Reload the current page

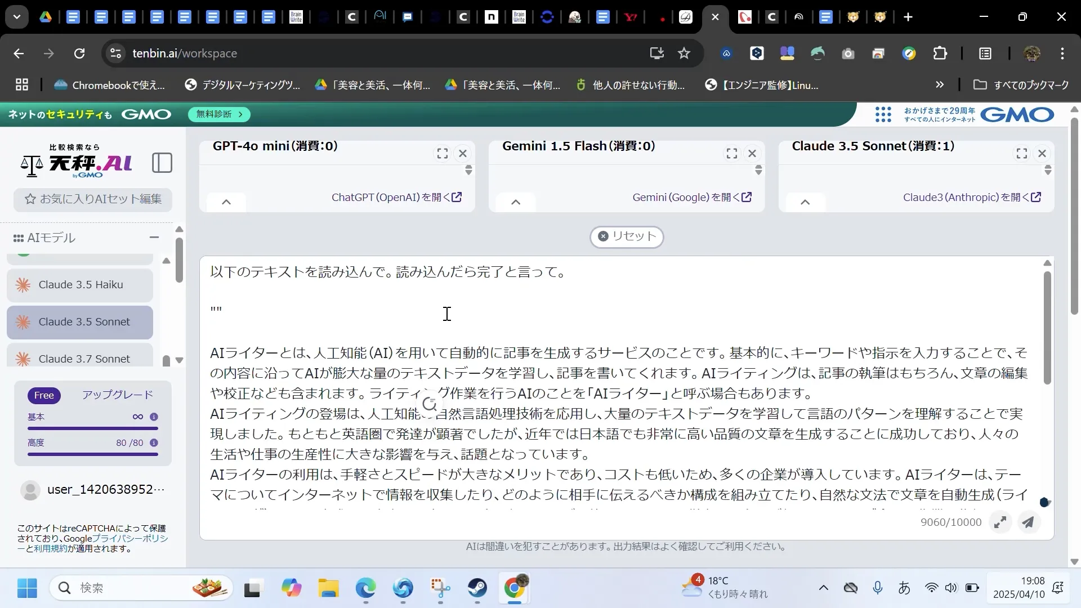coord(79,53)
